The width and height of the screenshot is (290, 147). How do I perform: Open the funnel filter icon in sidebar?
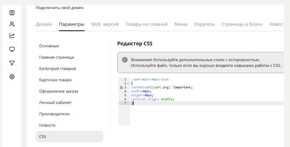(x=12, y=63)
